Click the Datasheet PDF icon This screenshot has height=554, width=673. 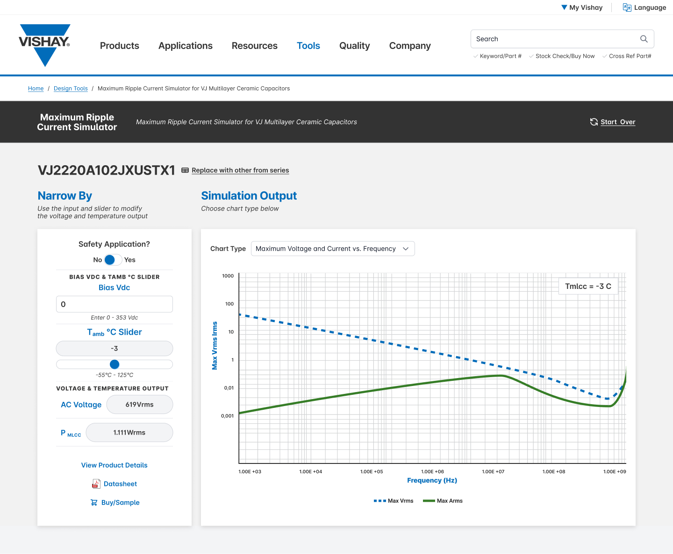click(x=96, y=484)
